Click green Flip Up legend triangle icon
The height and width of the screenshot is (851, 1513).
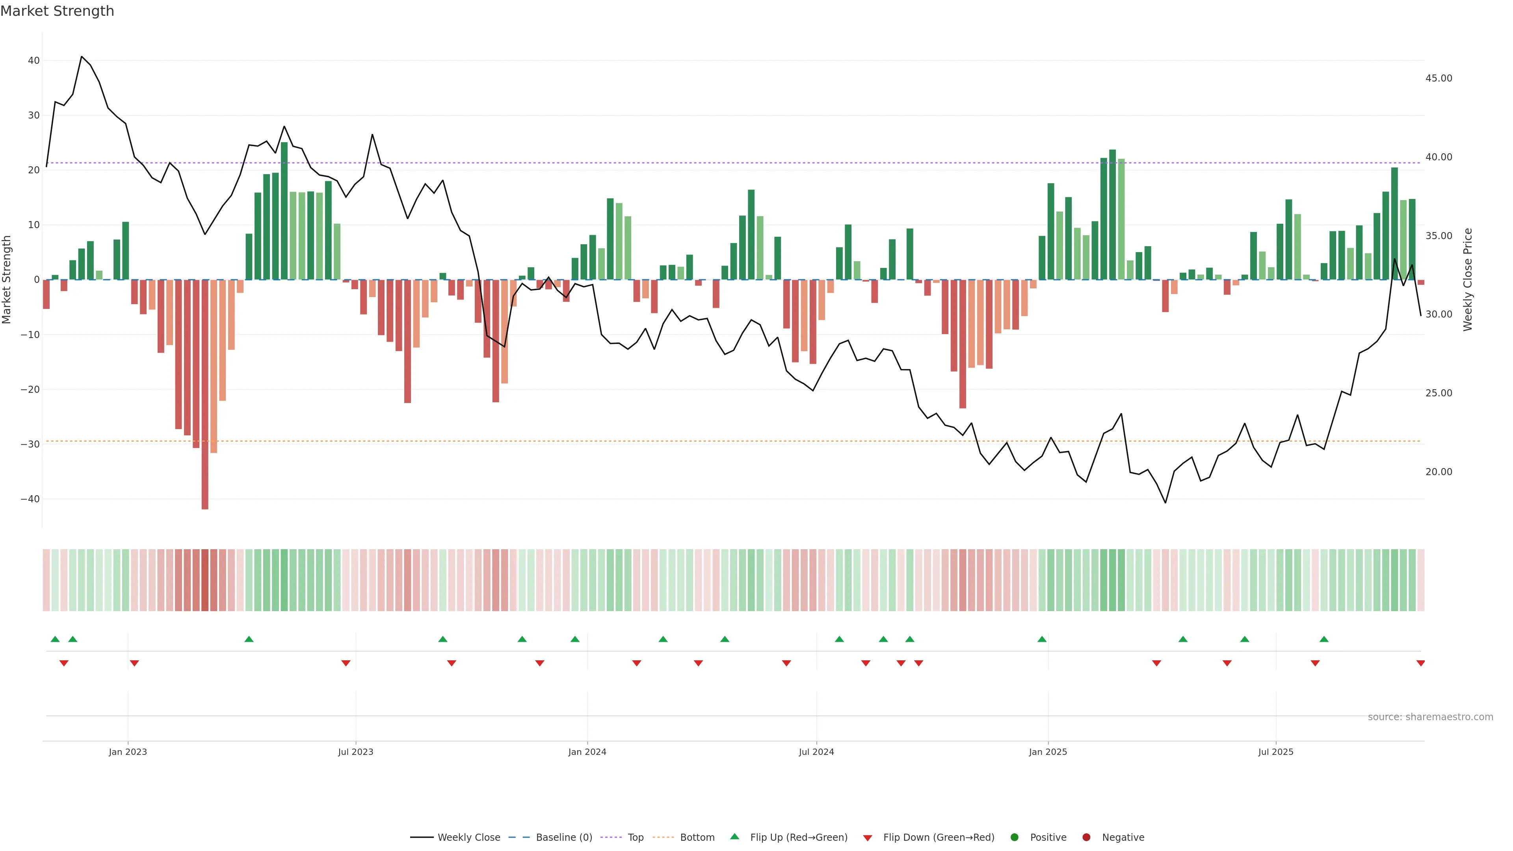click(x=734, y=836)
